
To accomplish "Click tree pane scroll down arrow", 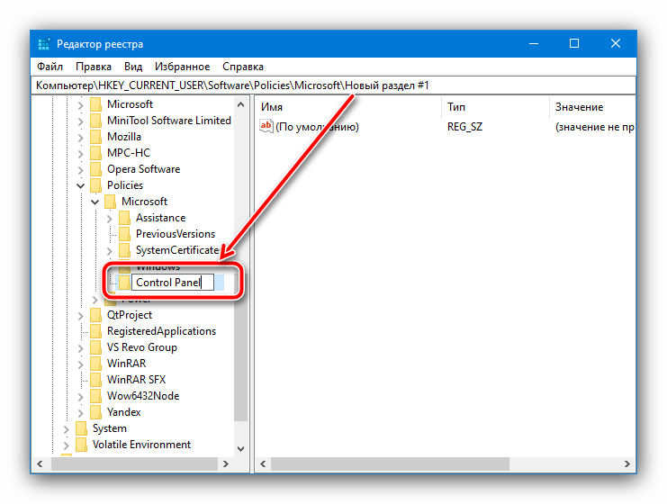I will click(x=240, y=449).
